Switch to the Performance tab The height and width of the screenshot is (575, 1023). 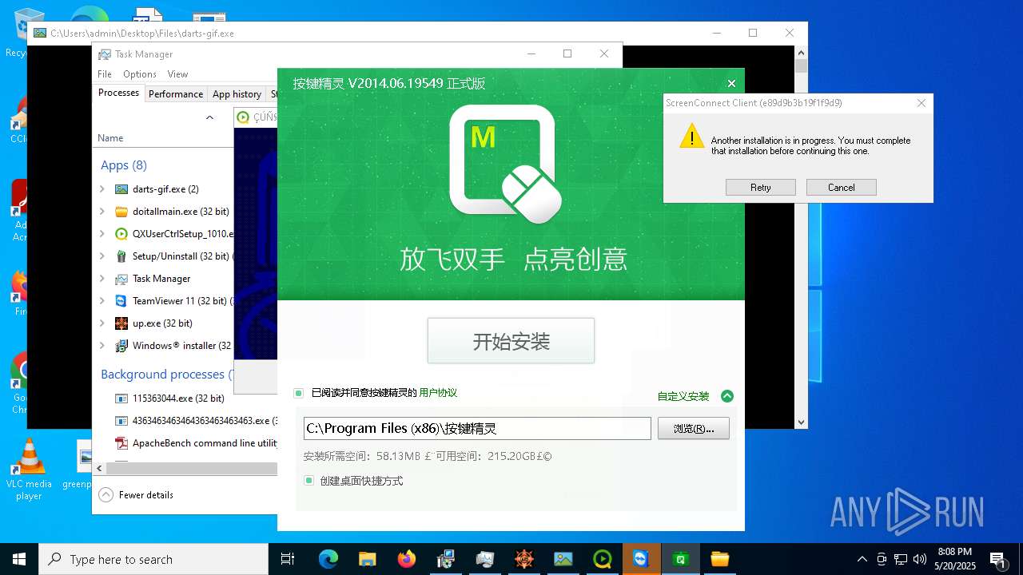(176, 93)
